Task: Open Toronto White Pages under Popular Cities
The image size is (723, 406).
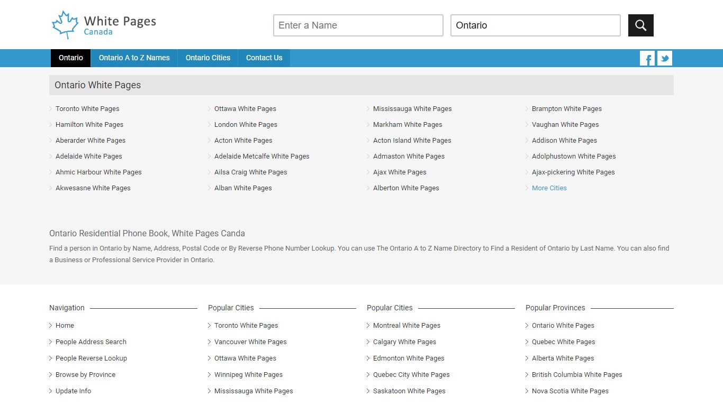Action: [246, 326]
